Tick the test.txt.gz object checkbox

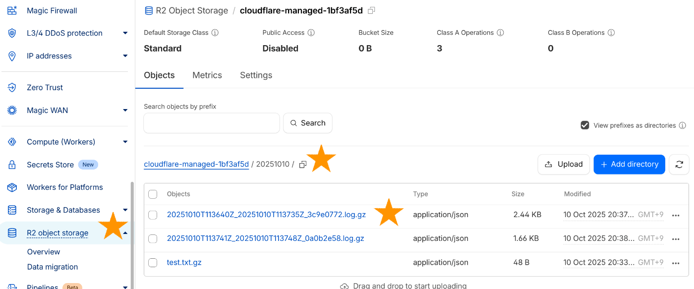tap(153, 263)
